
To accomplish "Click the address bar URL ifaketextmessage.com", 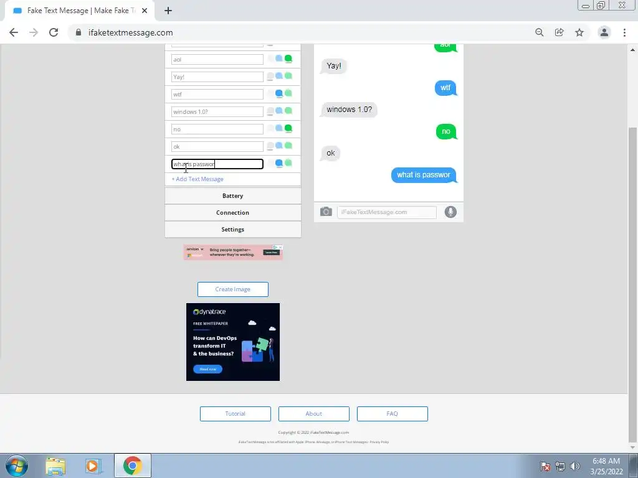I will coord(131,32).
